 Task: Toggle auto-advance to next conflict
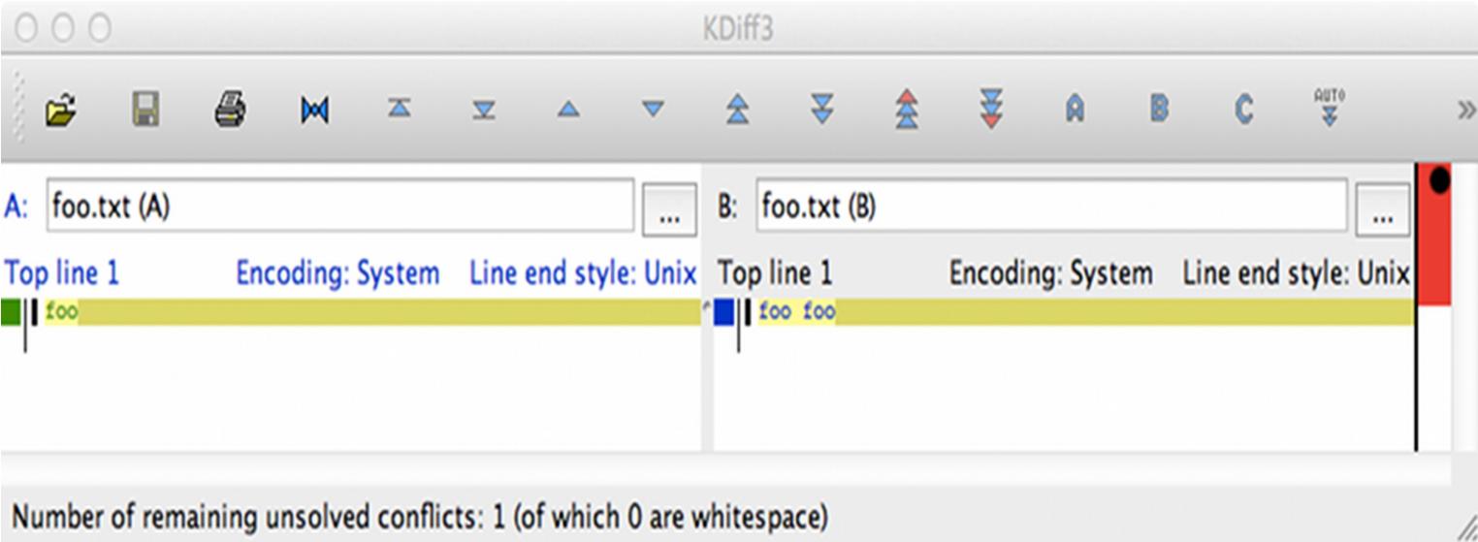pyautogui.click(x=1329, y=108)
